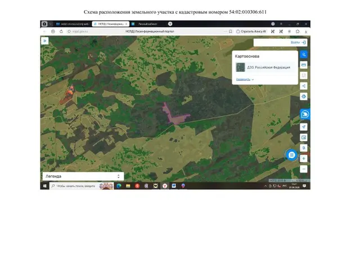The width and height of the screenshot is (360, 254).
Task: Open Microsoft Edge from the taskbar
Action: 119,186
